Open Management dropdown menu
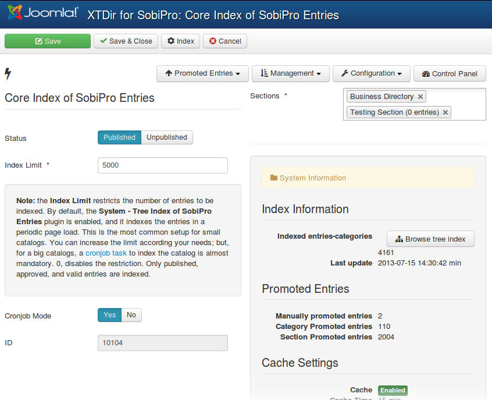Image resolution: width=492 pixels, height=400 pixels. coord(291,73)
